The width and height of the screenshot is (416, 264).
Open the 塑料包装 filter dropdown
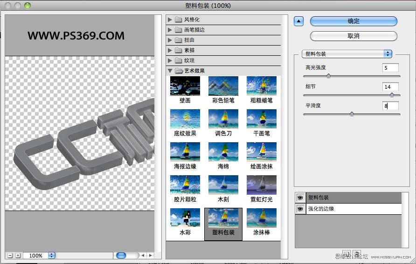click(347, 54)
